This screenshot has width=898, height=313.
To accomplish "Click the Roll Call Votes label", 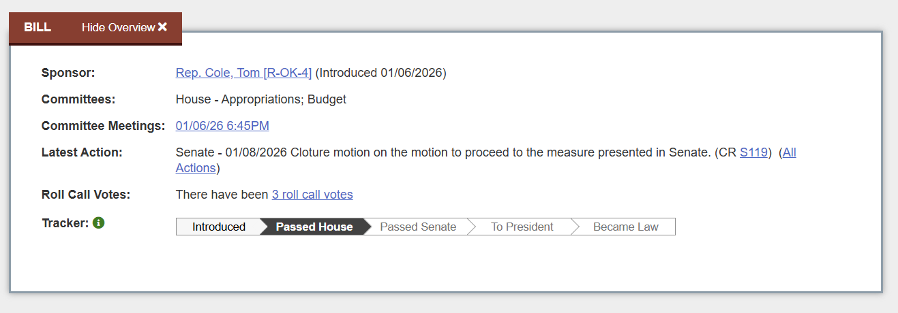I will [x=86, y=195].
